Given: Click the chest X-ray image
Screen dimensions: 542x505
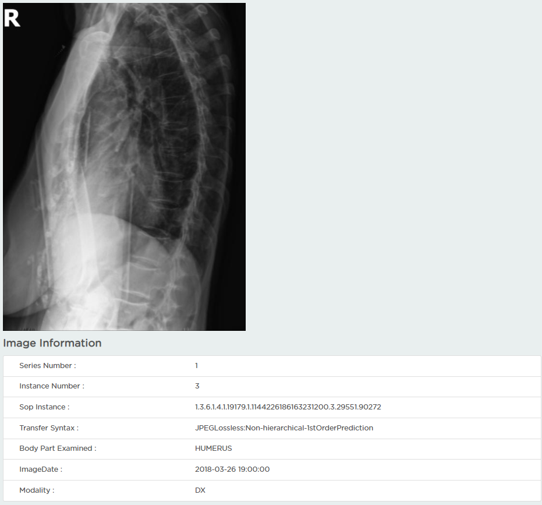Looking at the screenshot, I should [x=124, y=167].
